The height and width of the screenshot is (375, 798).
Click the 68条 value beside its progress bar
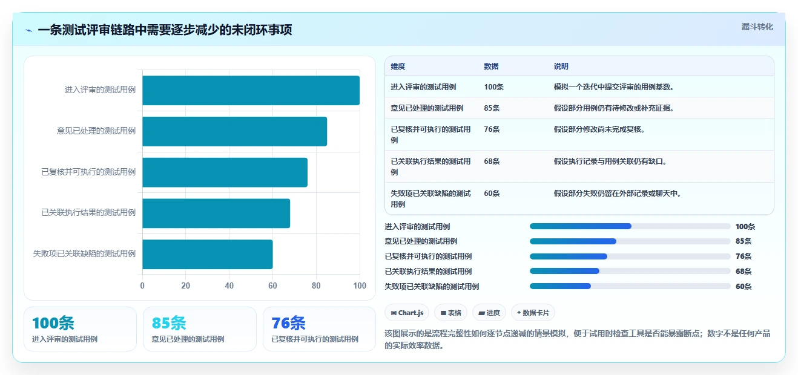click(744, 272)
